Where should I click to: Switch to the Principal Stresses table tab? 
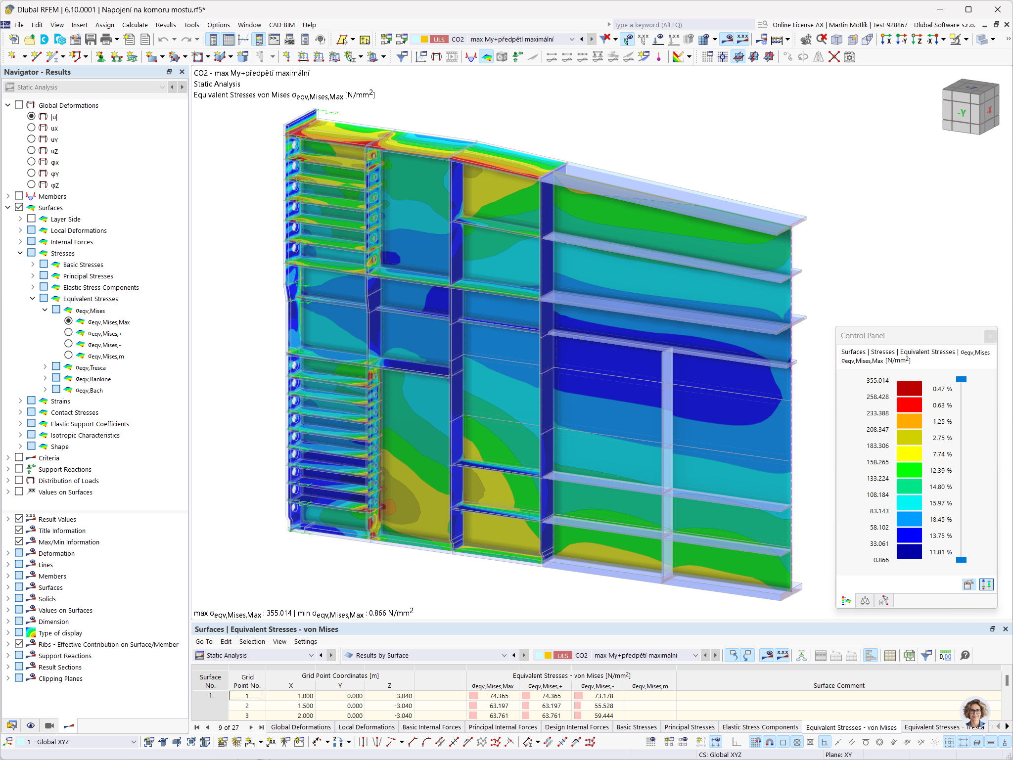[x=689, y=727]
